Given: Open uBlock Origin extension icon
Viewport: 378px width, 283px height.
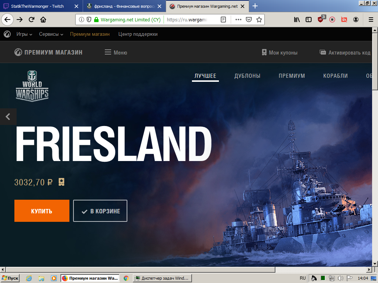Looking at the screenshot, I should click(x=321, y=19).
